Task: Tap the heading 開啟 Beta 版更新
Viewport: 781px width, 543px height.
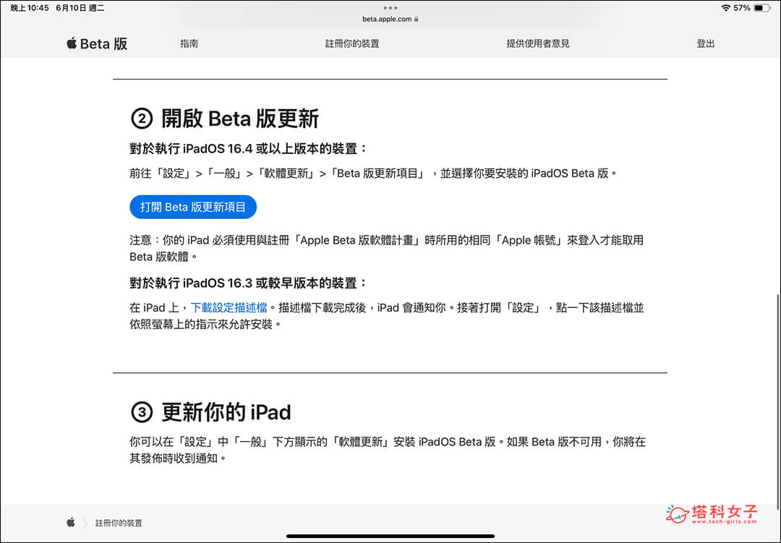Action: click(x=240, y=119)
